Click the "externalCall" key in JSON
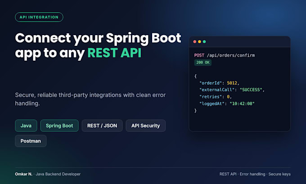This screenshot has width=306, height=184. [x=217, y=90]
